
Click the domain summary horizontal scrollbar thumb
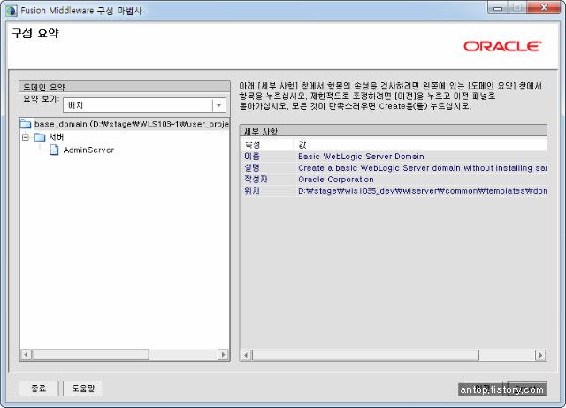90,355
